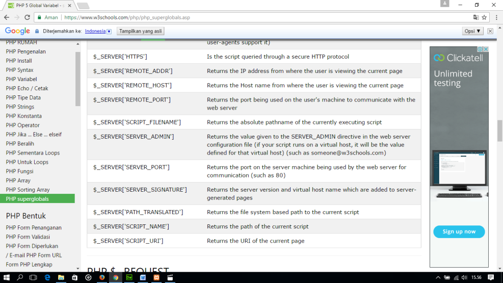503x283 pixels.
Task: Expand the Opsi options dropdown
Action: [472, 31]
